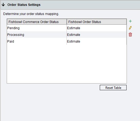
Task: Click Estimate in the Processing row
Action: [x=97, y=35]
